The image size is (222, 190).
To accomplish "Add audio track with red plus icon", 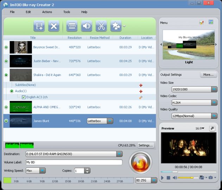I will [x=141, y=91].
